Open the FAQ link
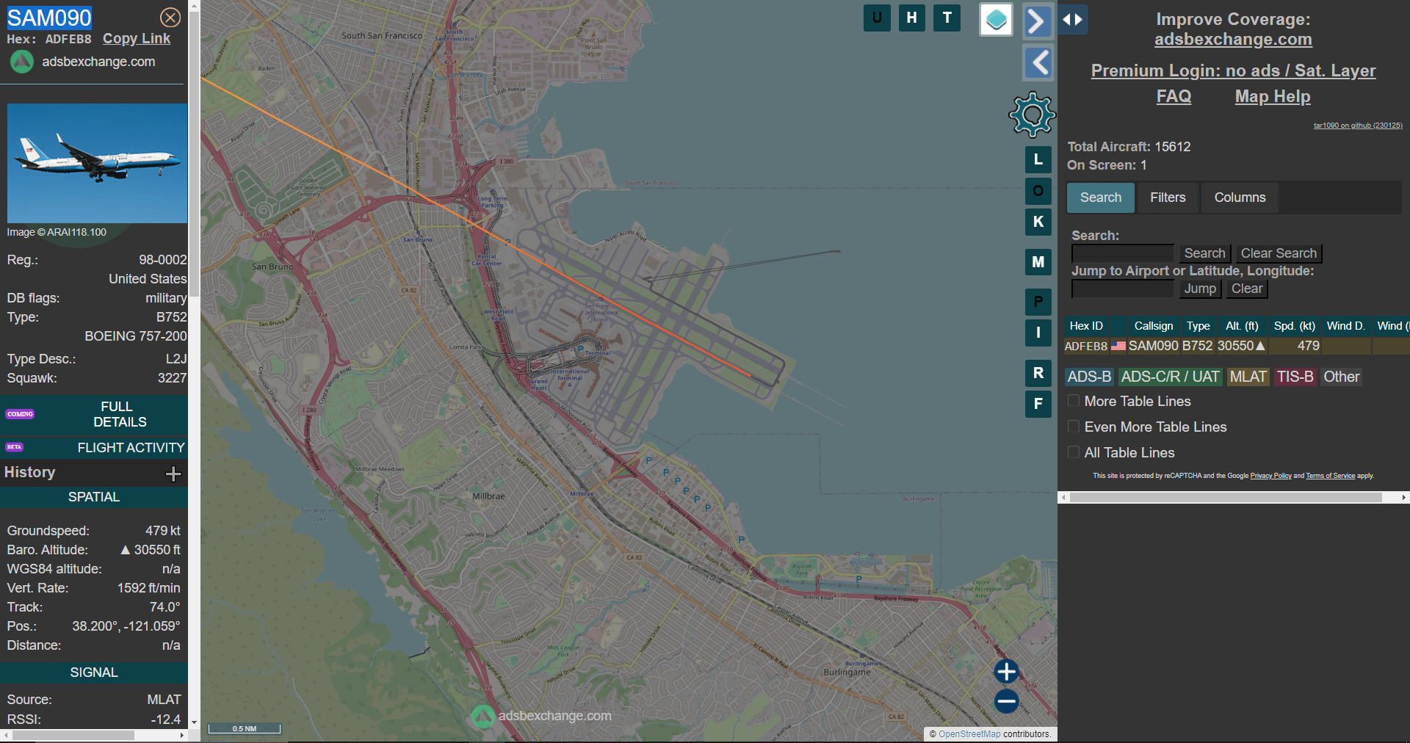 [1174, 96]
